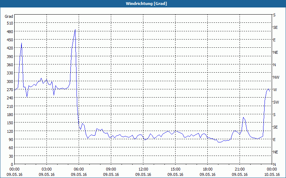Select the 10.05.16 date label

(x=272, y=174)
